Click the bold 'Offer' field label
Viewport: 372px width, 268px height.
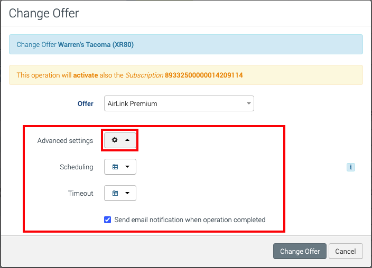point(85,104)
